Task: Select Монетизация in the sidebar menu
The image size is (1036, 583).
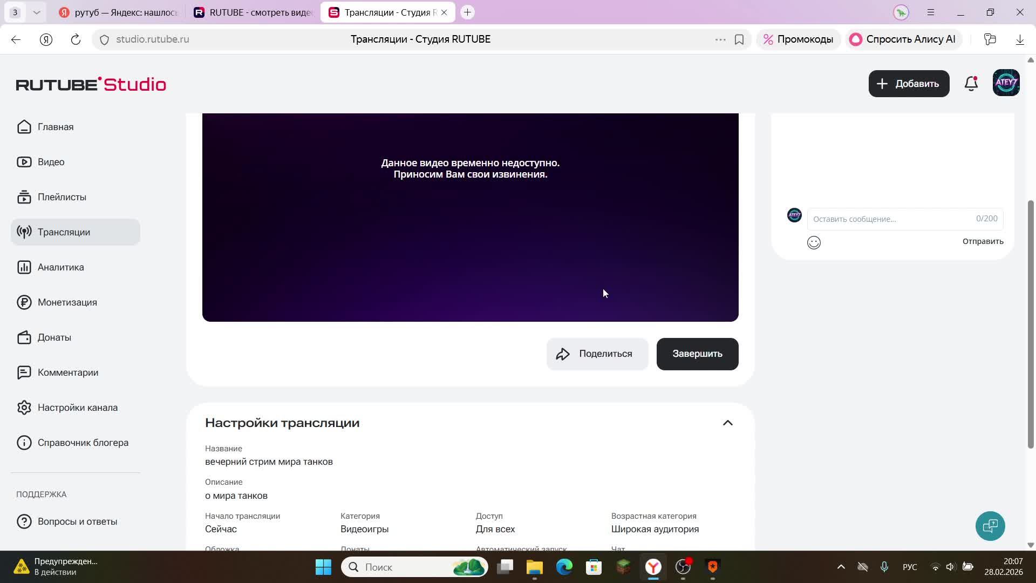Action: pos(67,302)
